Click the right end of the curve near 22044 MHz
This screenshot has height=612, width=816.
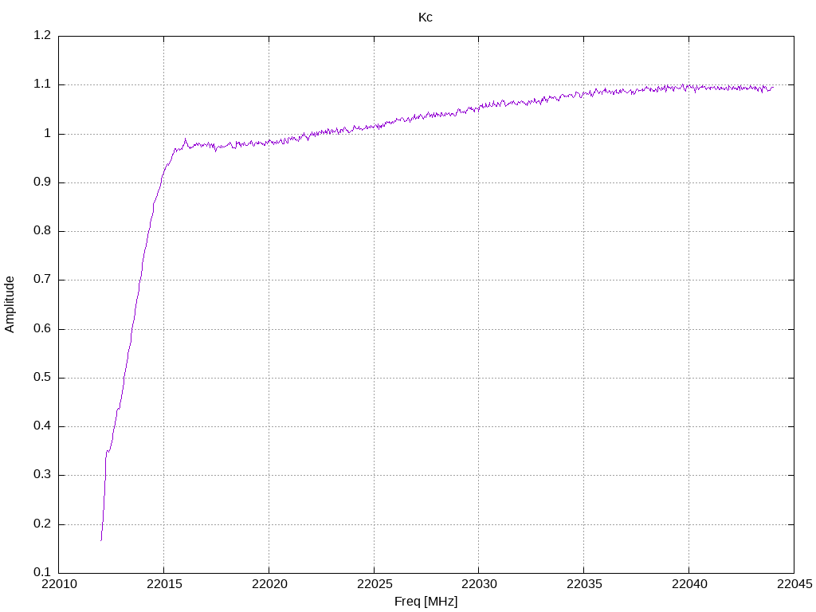tap(773, 88)
